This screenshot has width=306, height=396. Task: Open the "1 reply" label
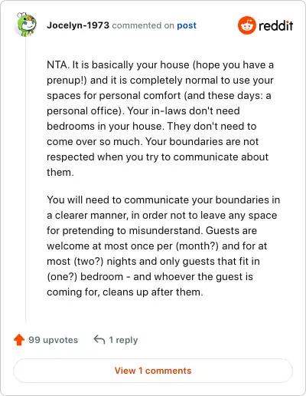click(x=123, y=340)
